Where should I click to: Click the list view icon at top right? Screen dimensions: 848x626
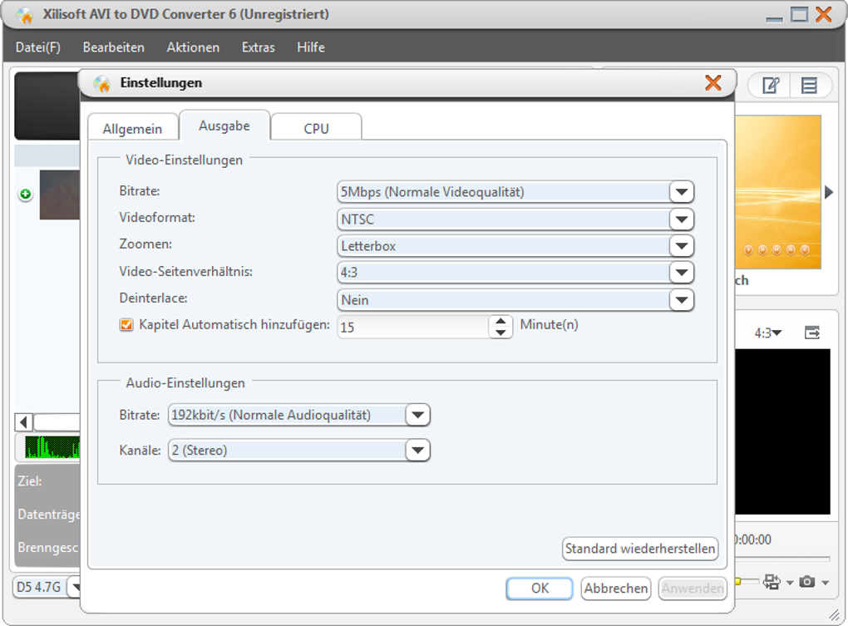point(809,86)
